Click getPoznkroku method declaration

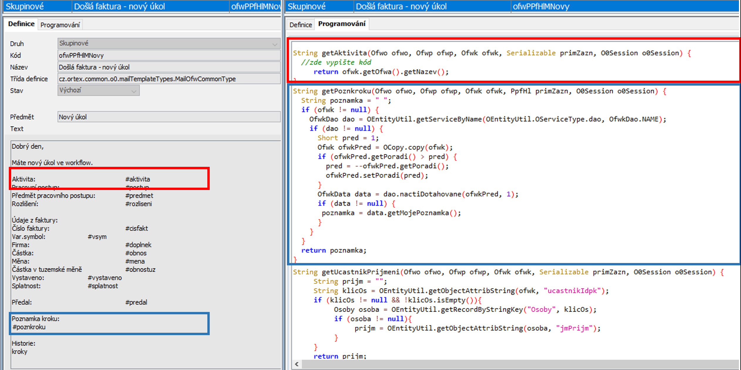click(x=346, y=91)
